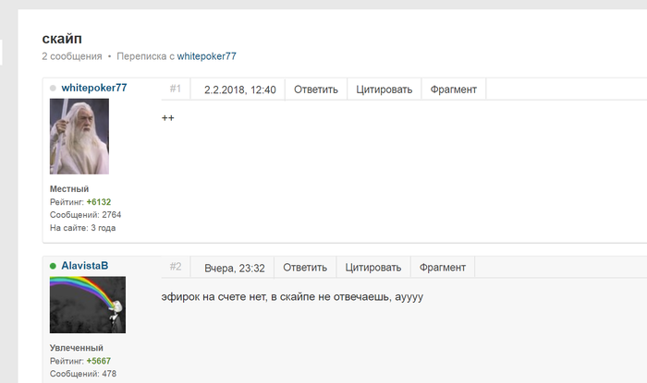The image size is (647, 383).
Task: Click Сообщений: 478 line
Action: [x=83, y=374]
